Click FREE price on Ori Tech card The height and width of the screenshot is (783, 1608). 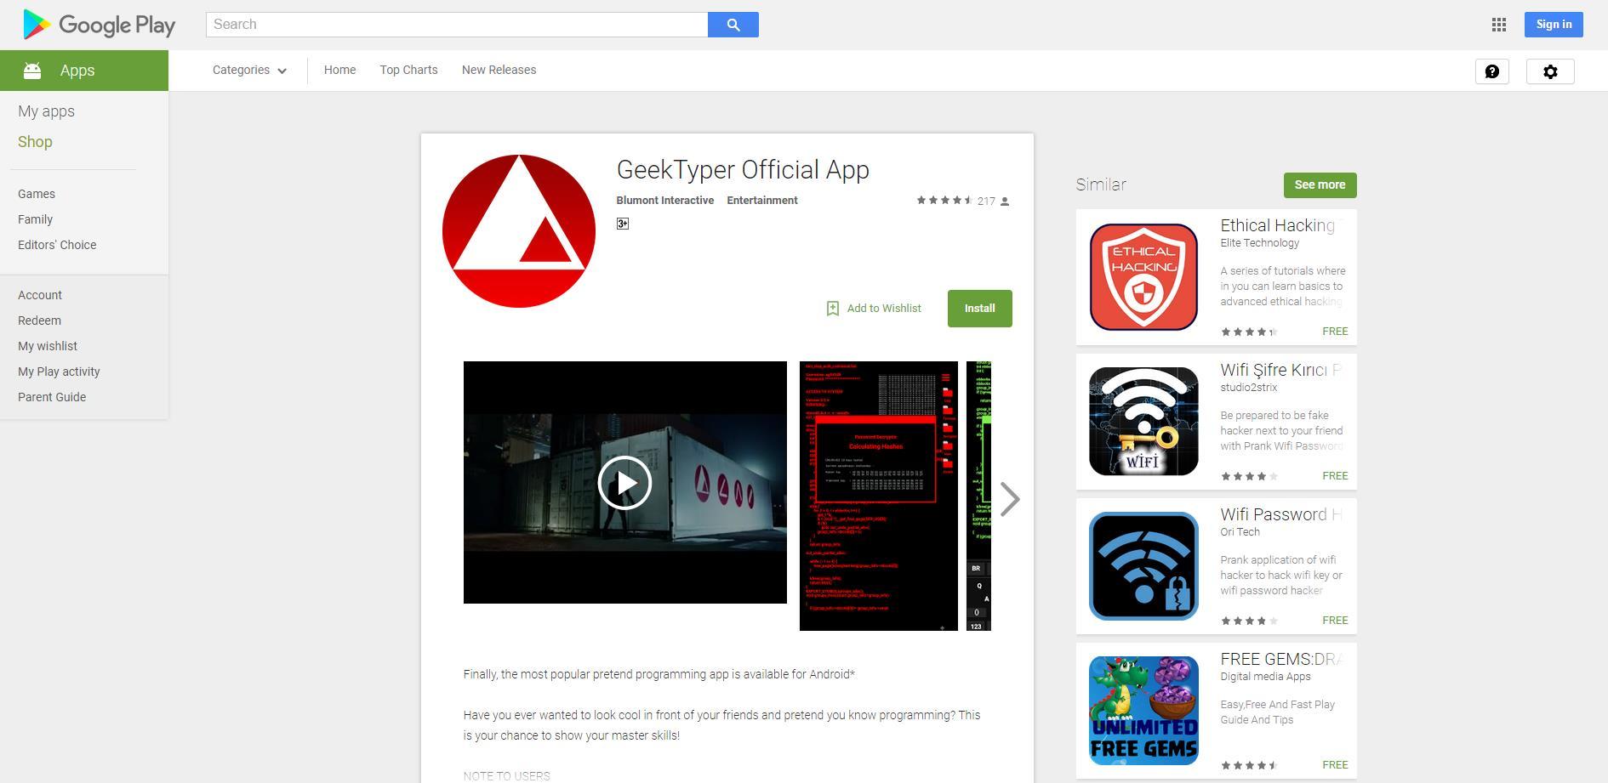[1335, 621]
